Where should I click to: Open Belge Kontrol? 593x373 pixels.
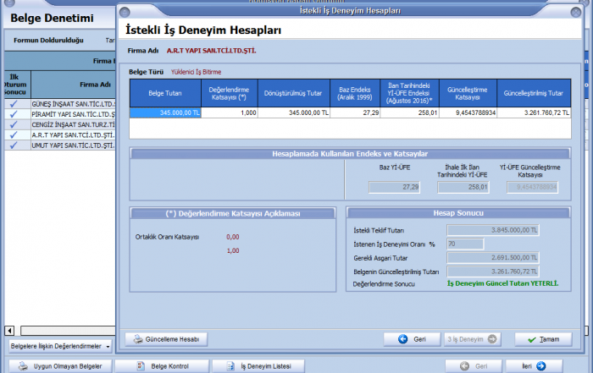tap(160, 366)
